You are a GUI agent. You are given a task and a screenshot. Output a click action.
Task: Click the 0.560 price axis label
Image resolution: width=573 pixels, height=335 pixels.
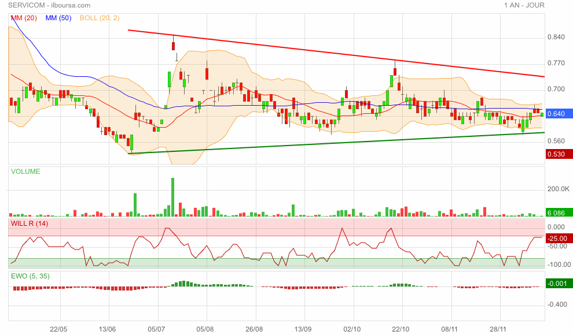tap(556, 141)
